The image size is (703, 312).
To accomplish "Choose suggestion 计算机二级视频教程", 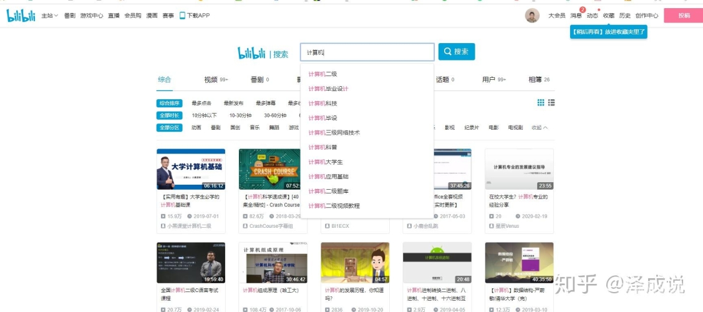I will (367, 206).
